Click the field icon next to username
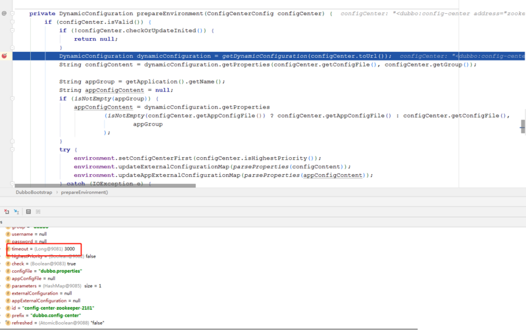The width and height of the screenshot is (526, 330). [8, 234]
